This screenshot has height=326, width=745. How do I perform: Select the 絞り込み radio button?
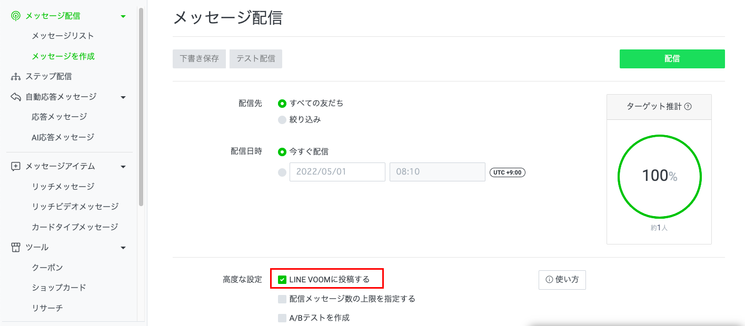(282, 119)
